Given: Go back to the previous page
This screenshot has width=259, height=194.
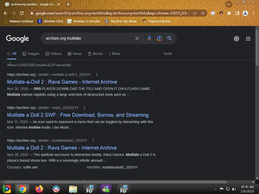Looking at the screenshot, I should click(x=6, y=13).
